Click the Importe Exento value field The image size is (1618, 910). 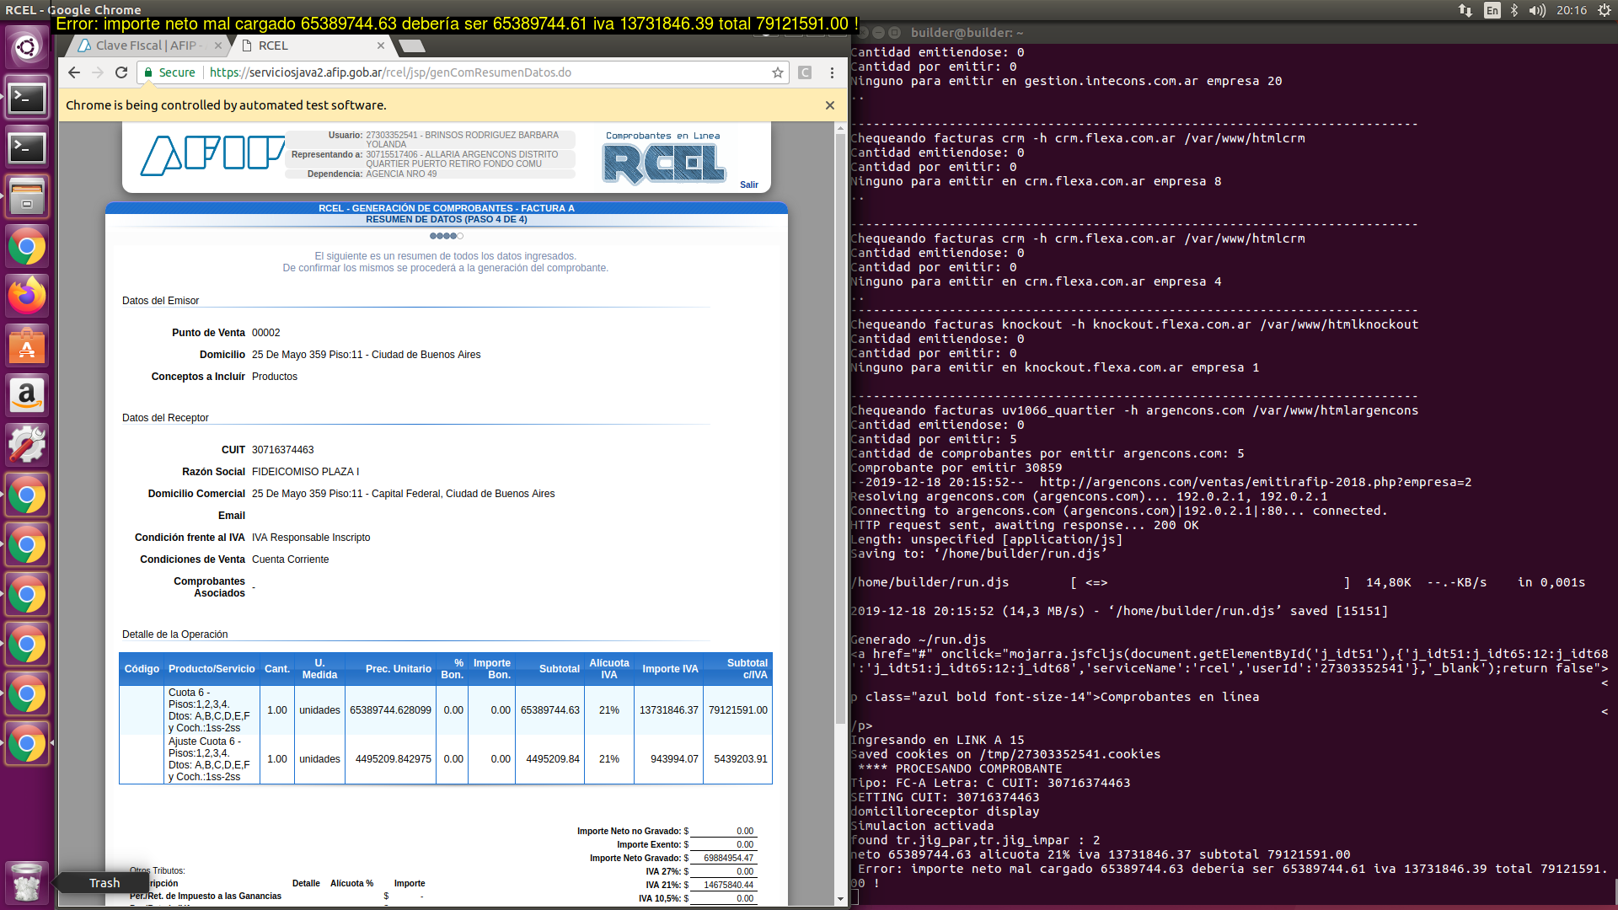pyautogui.click(x=724, y=844)
